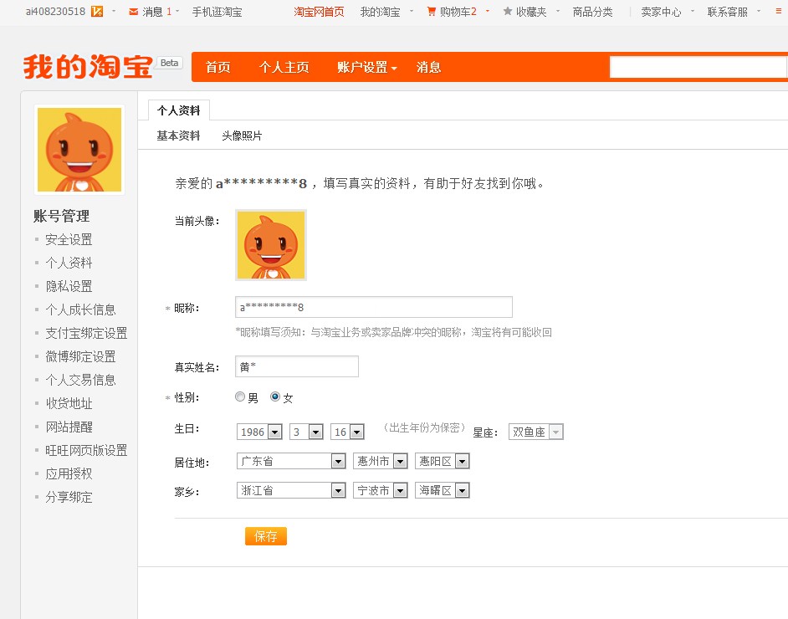The height and width of the screenshot is (619, 788).
Task: Click the Beta badge next to logo
Action: click(169, 63)
